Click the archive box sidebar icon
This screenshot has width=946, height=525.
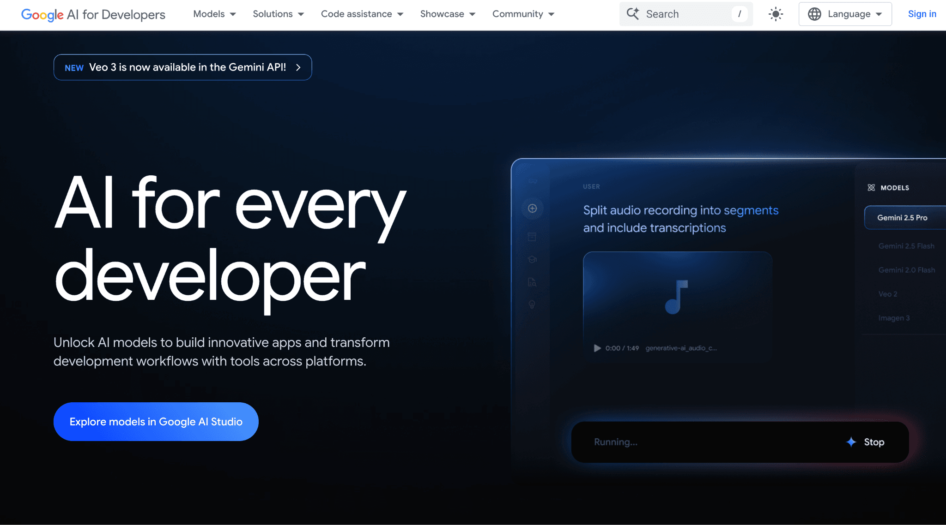point(532,237)
